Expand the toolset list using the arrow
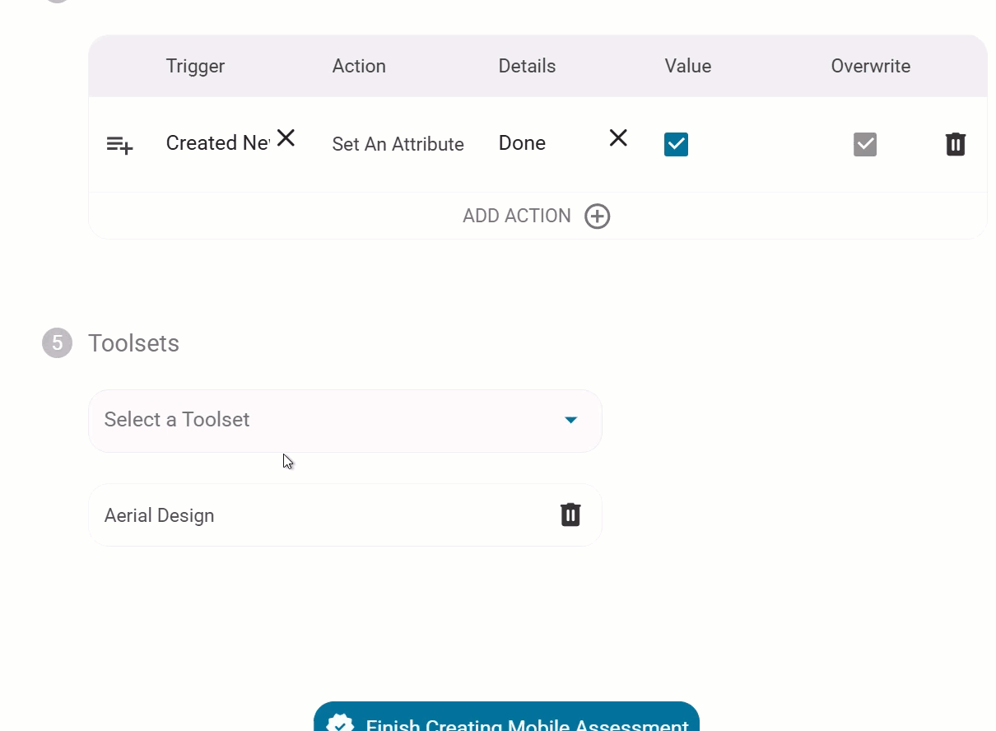Image resolution: width=996 pixels, height=731 pixels. pos(570,420)
